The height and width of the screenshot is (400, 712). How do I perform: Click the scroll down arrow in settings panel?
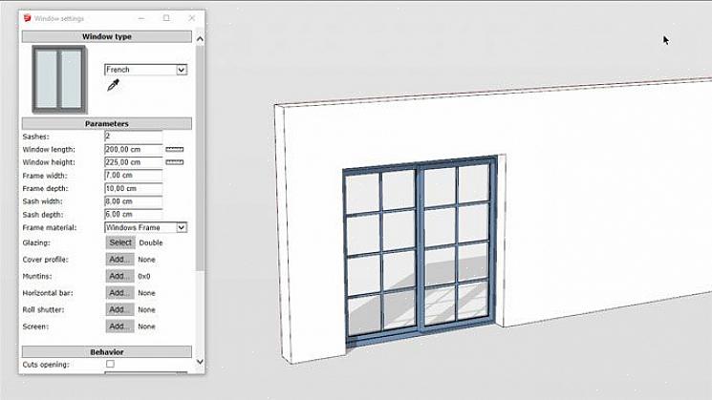coord(200,362)
